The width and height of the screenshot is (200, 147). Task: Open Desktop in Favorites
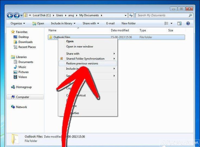[23, 37]
